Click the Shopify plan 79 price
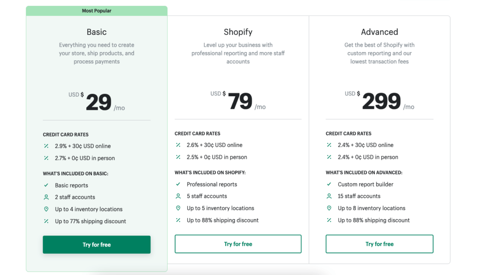This screenshot has width=477, height=275. [x=240, y=101]
